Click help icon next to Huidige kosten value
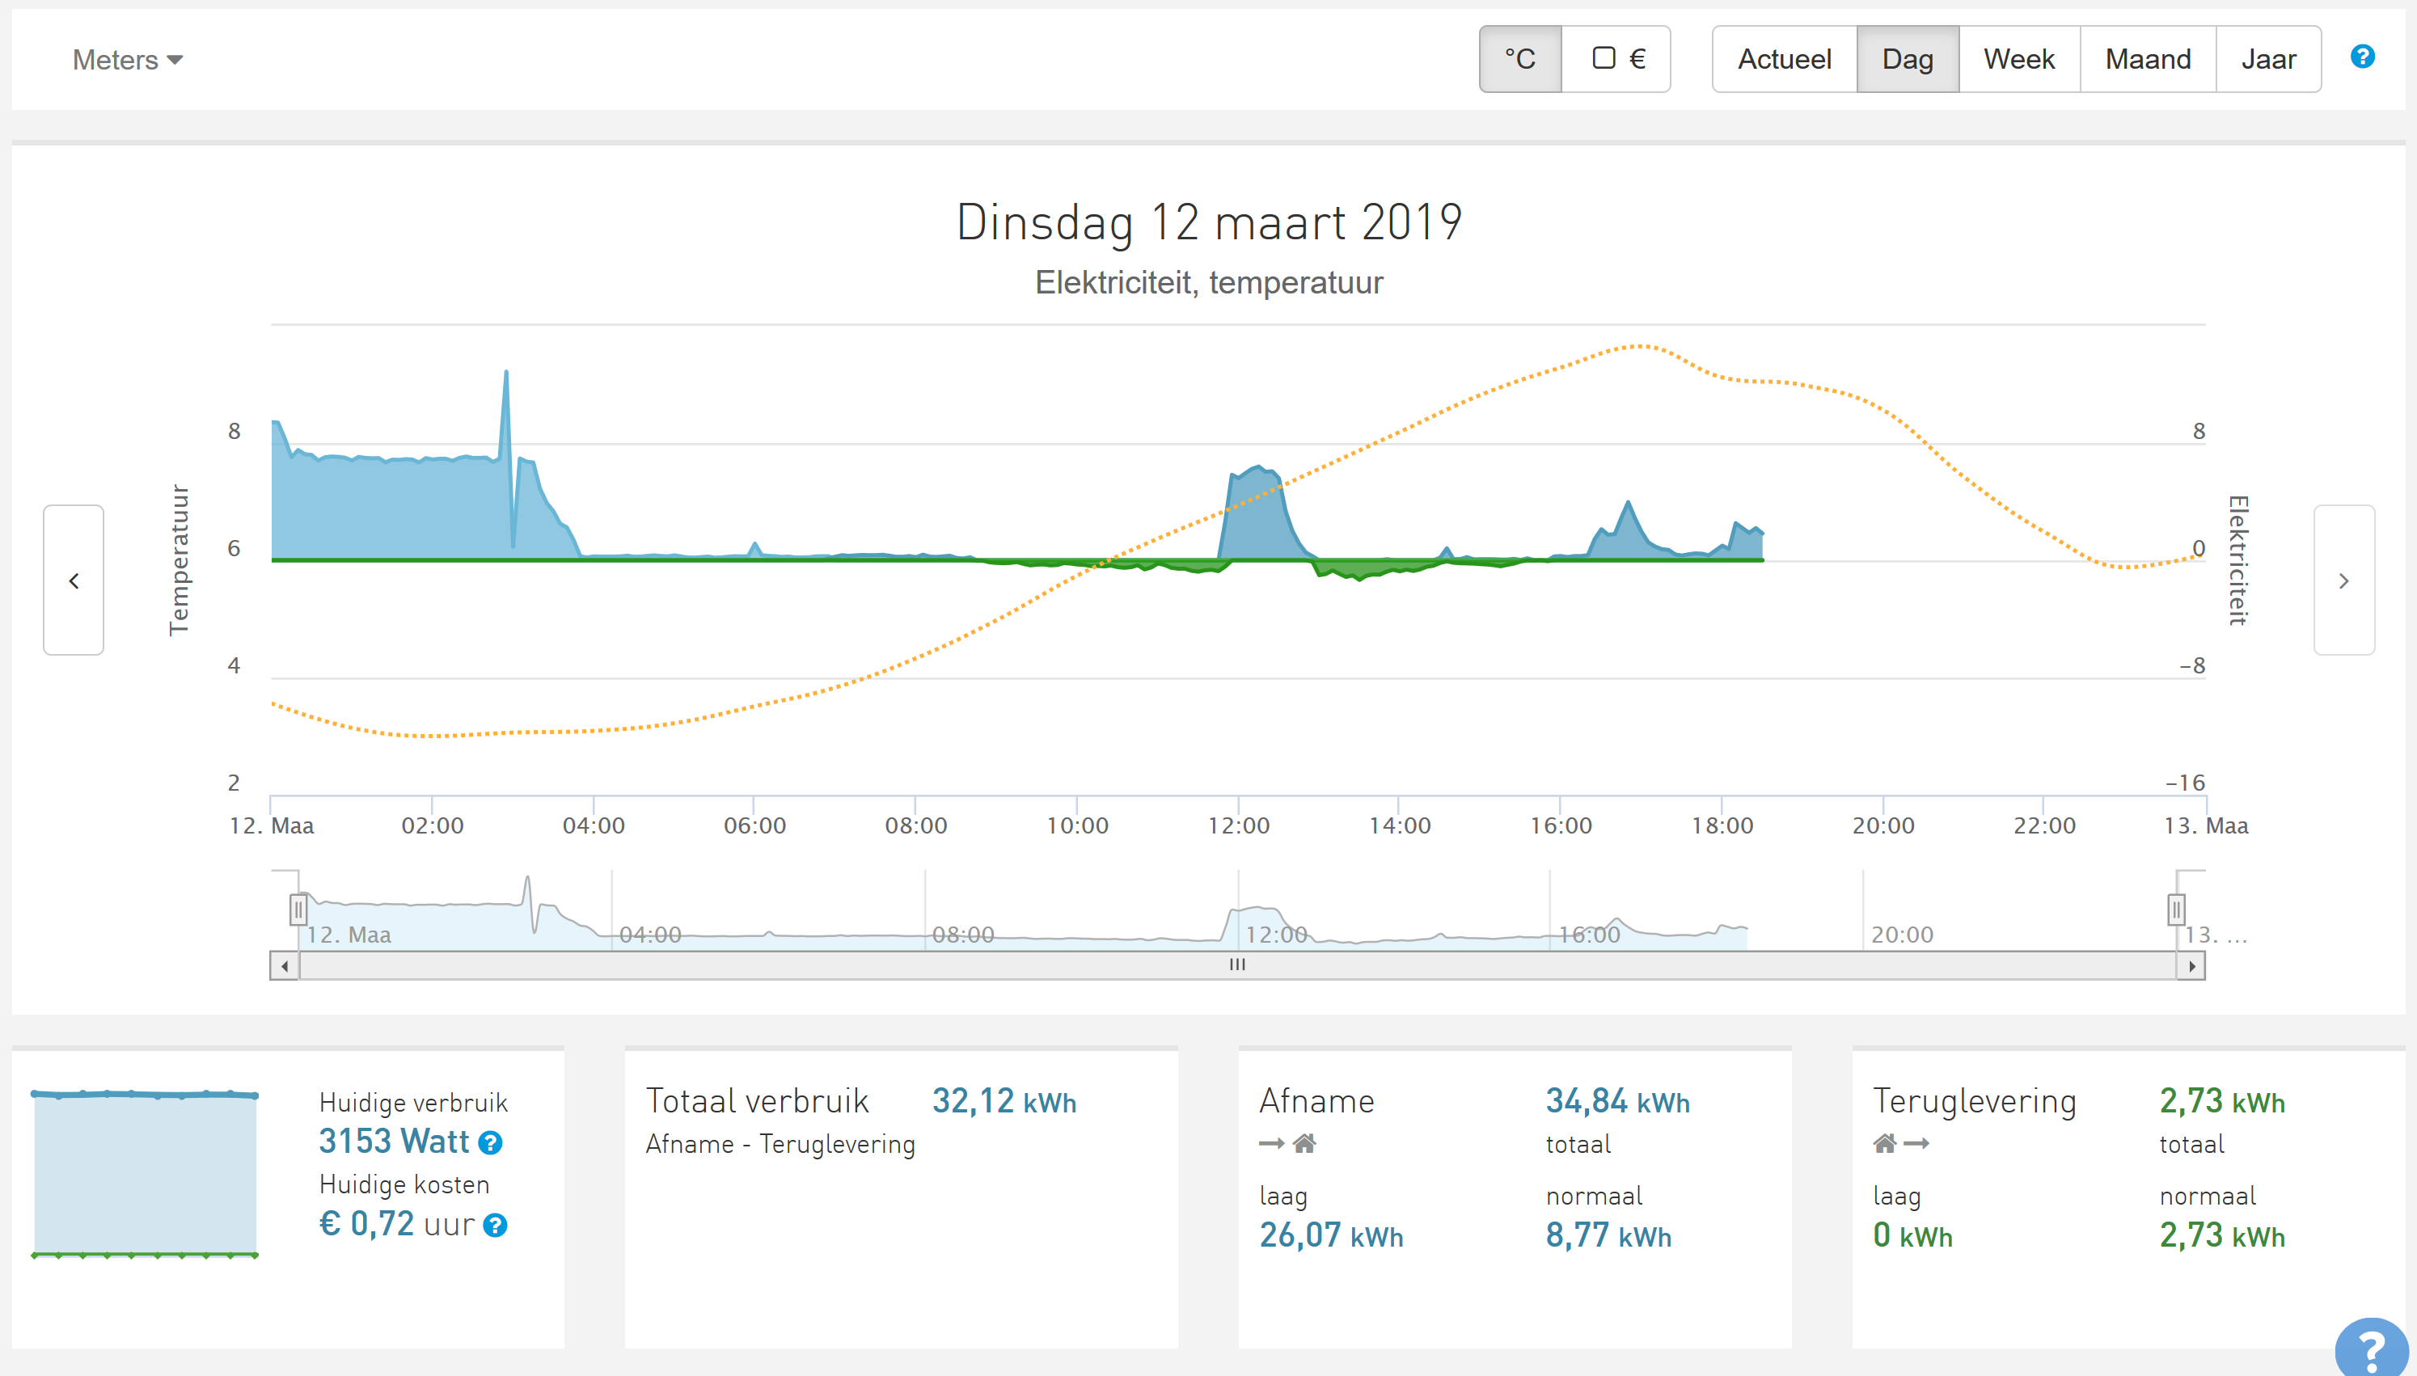 click(496, 1226)
